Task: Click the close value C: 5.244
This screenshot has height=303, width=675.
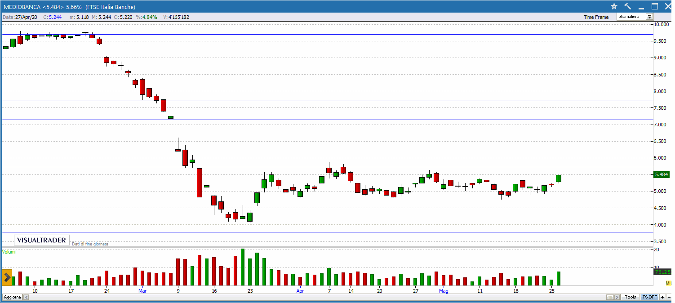Action: 52,17
